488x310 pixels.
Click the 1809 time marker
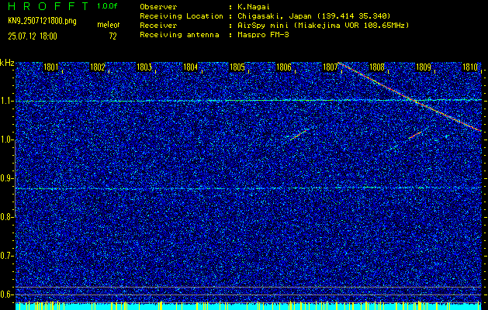pyautogui.click(x=424, y=67)
